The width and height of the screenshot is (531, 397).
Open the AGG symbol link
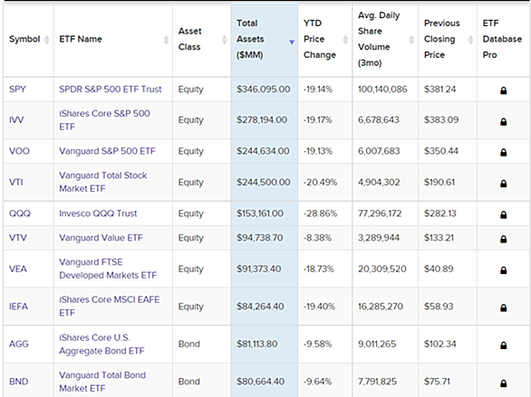(19, 344)
